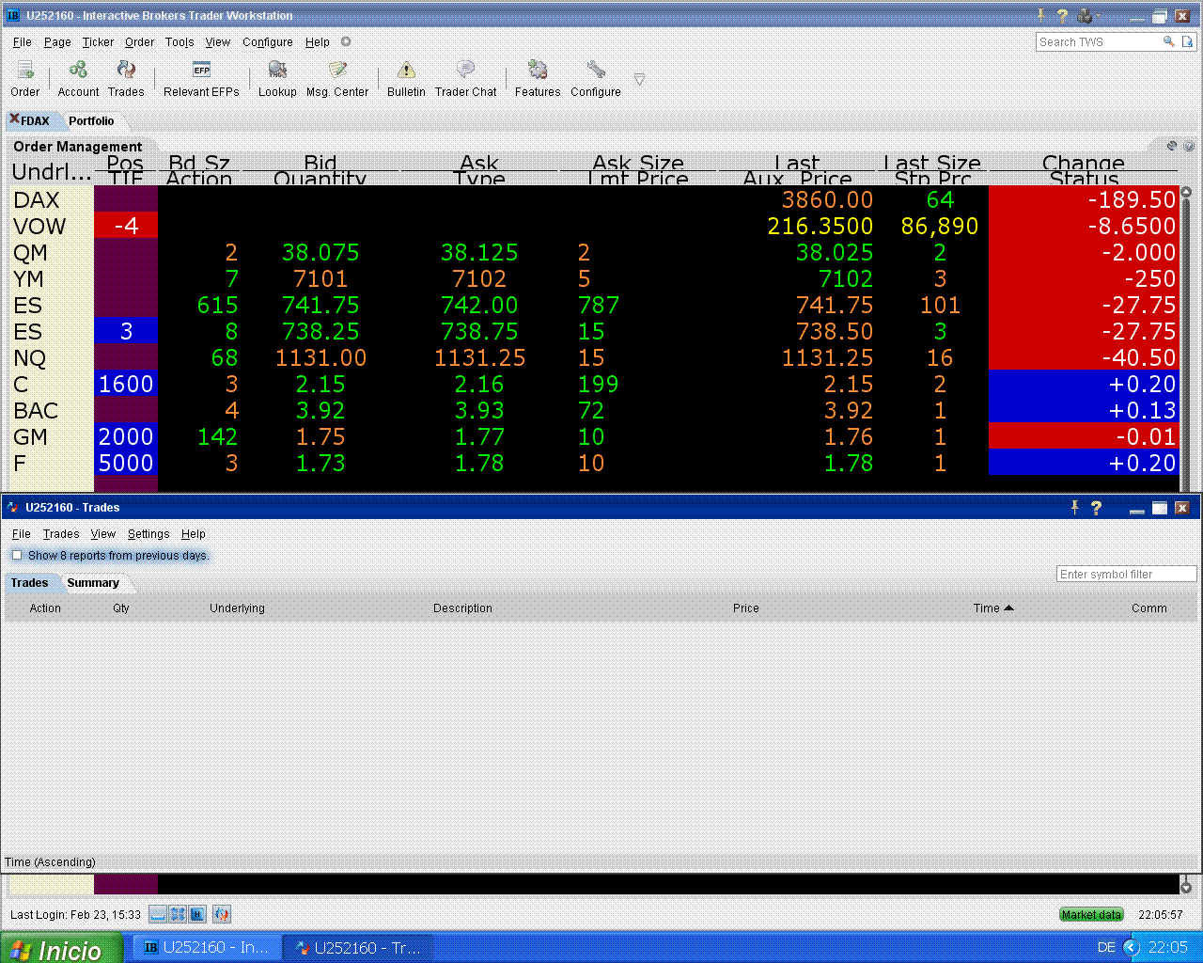Click the third status bar layout icon
The width and height of the screenshot is (1203, 963).
pos(197,914)
